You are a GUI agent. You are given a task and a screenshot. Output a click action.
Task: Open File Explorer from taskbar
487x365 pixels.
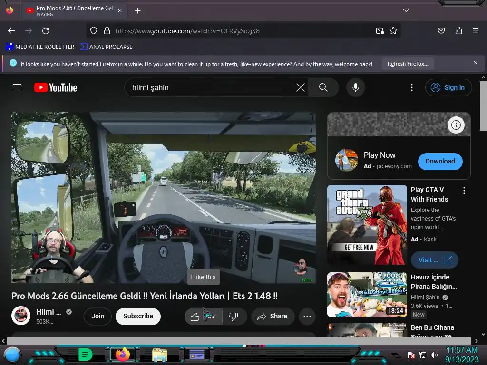tap(160, 355)
